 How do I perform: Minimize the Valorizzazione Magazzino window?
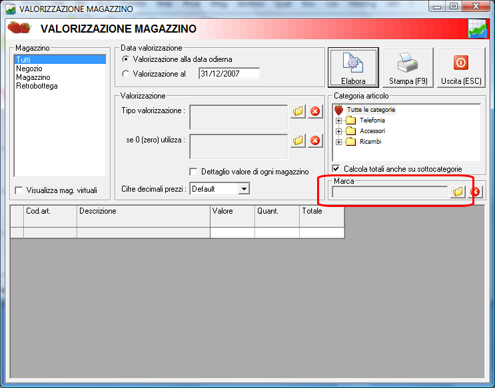[437, 7]
